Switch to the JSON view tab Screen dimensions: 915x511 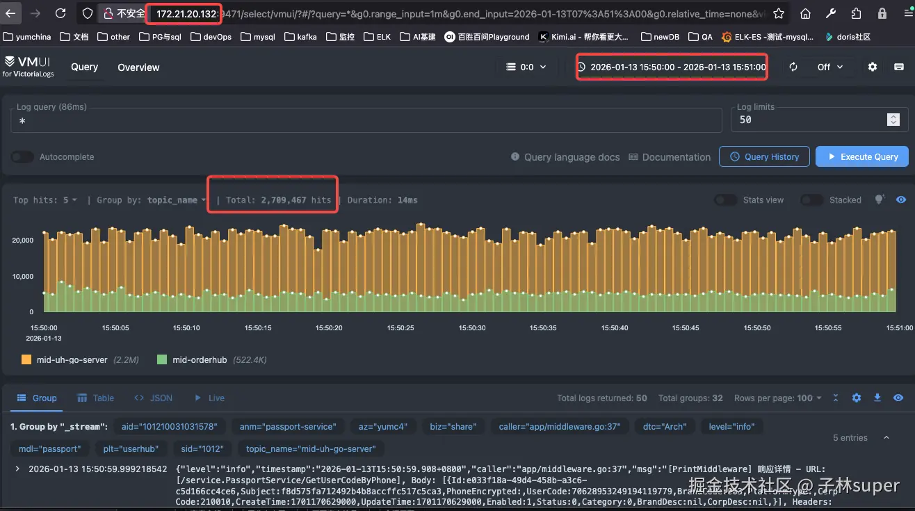tap(154, 398)
